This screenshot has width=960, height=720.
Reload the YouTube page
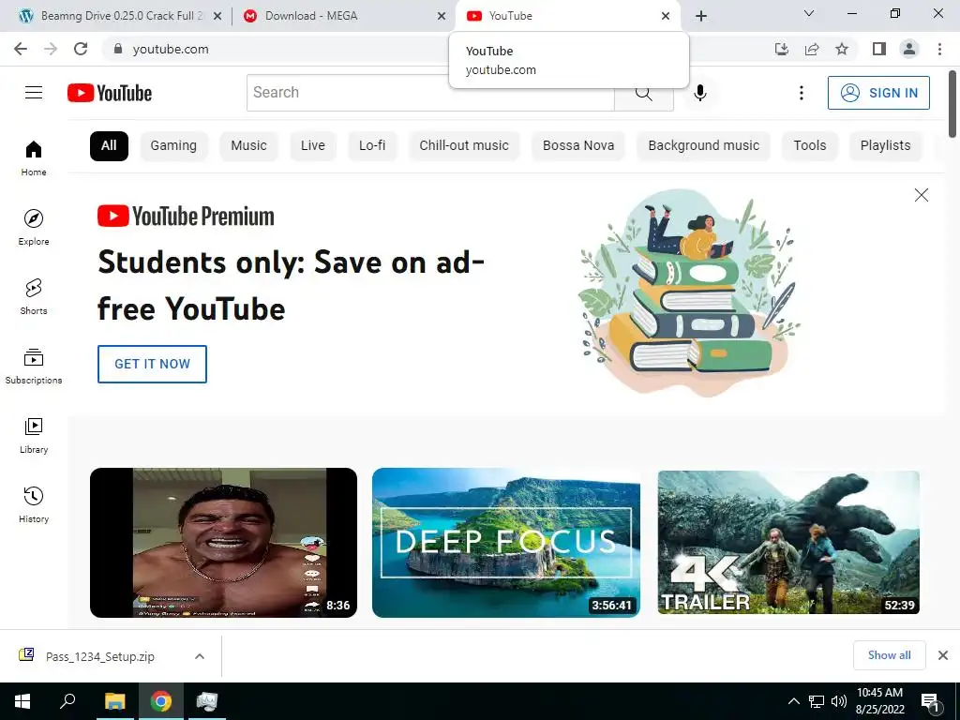point(81,49)
